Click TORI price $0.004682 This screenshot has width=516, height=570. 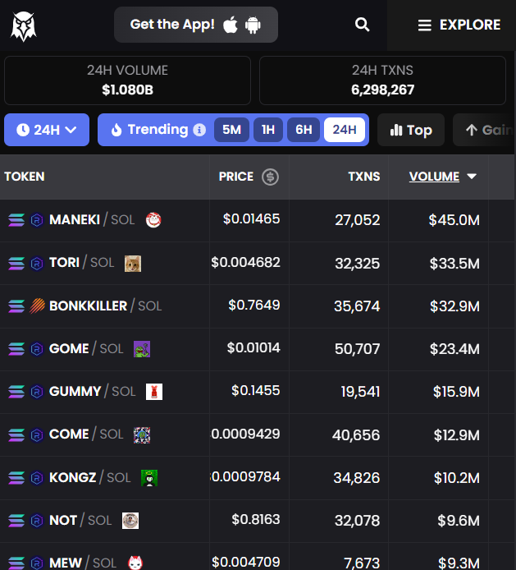tap(245, 262)
